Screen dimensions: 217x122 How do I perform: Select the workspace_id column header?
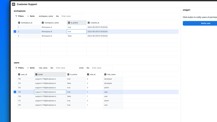pyautogui.click(x=29, y=23)
